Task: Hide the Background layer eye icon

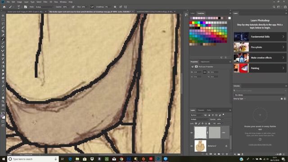Action: coord(192,146)
